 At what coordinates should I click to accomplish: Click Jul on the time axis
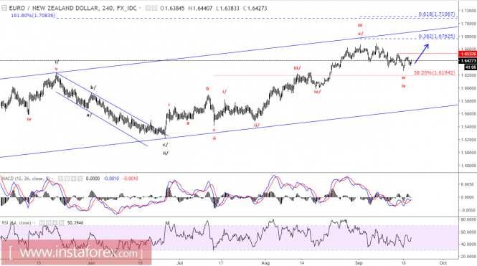point(179,262)
